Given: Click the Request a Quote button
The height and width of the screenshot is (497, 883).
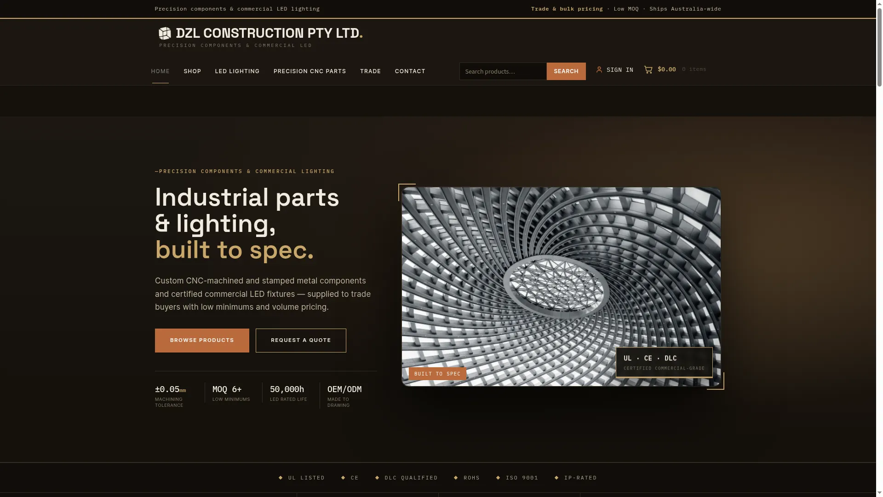Looking at the screenshot, I should click(301, 341).
